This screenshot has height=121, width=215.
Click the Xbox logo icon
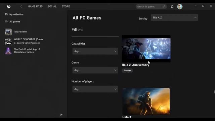[9, 7]
